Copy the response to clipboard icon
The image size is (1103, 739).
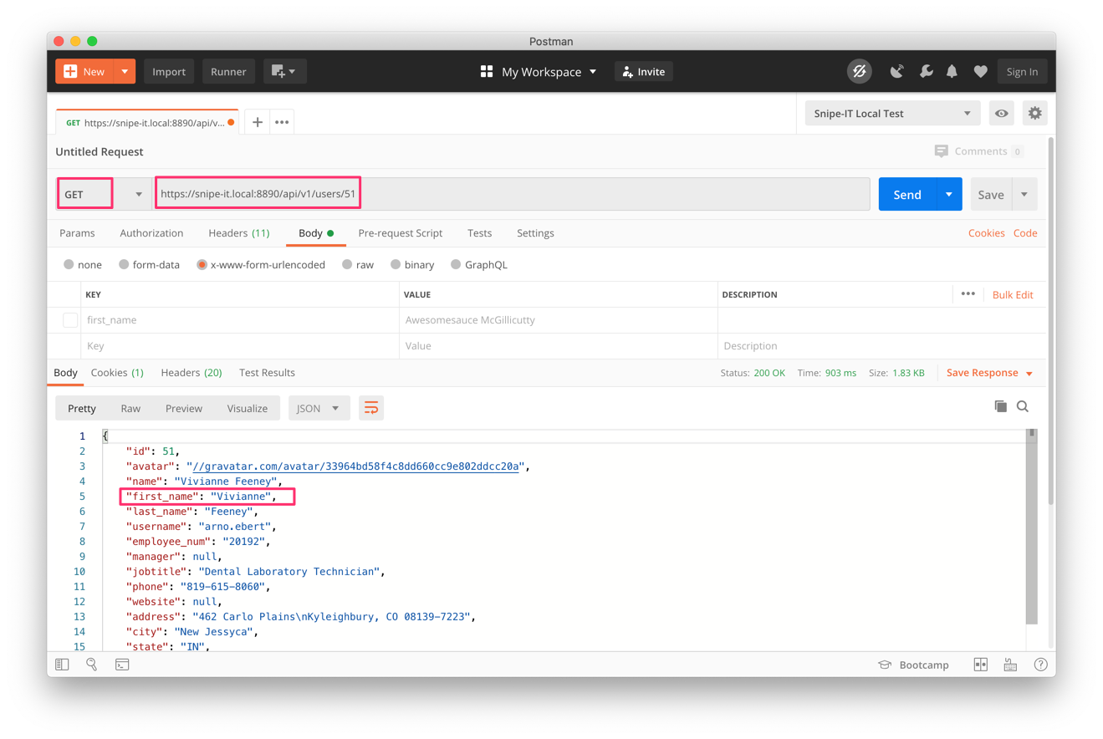(x=1000, y=406)
